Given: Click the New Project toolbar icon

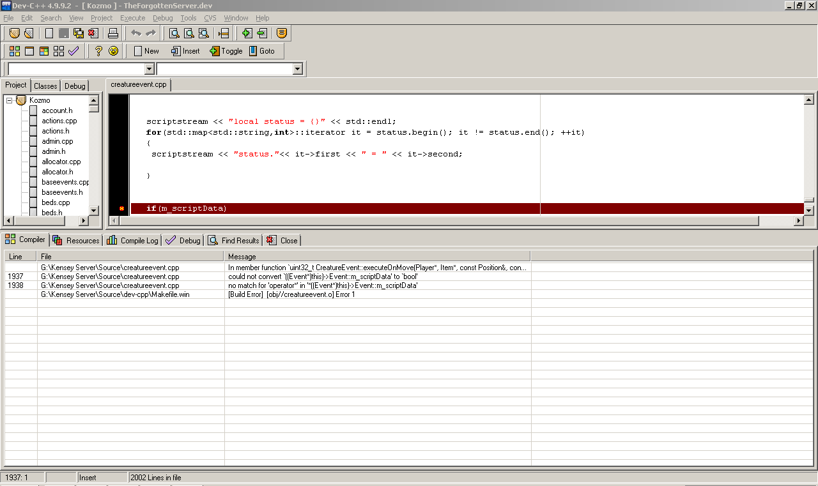Looking at the screenshot, I should [14, 33].
